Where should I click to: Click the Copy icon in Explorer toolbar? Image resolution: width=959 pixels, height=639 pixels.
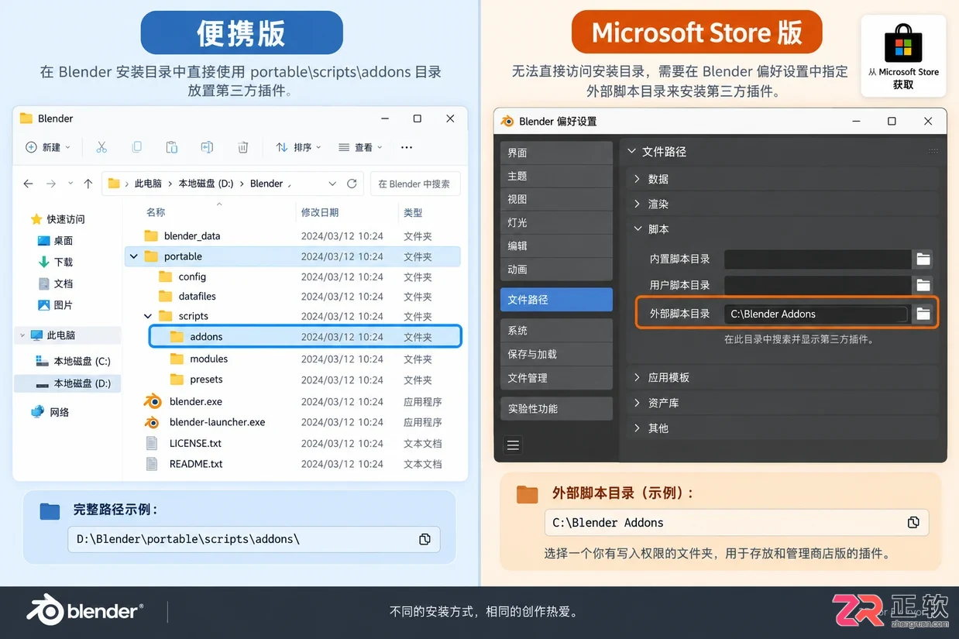click(137, 147)
